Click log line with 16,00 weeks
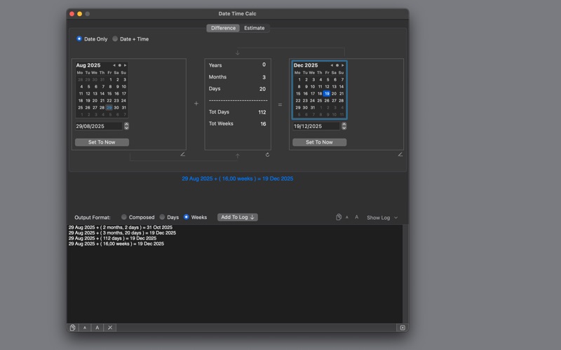This screenshot has height=350, width=561. [x=116, y=244]
